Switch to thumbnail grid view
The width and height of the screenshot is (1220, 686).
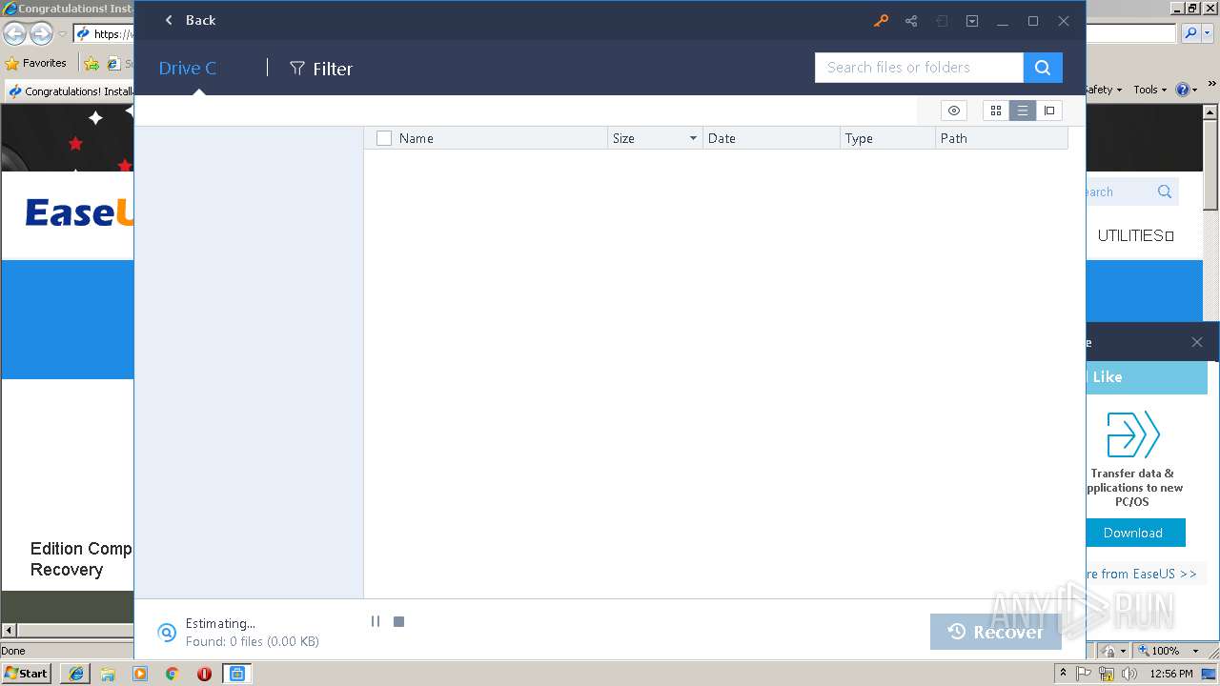(996, 111)
